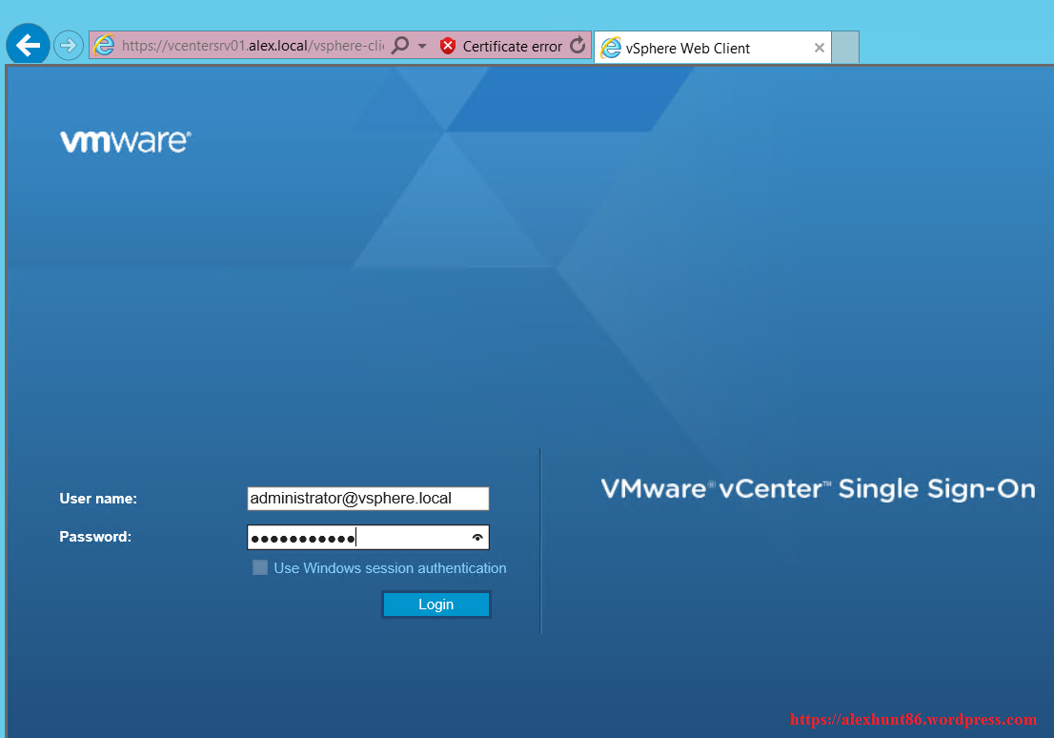The width and height of the screenshot is (1054, 738).
Task: Go back with the browser back arrow
Action: (28, 45)
